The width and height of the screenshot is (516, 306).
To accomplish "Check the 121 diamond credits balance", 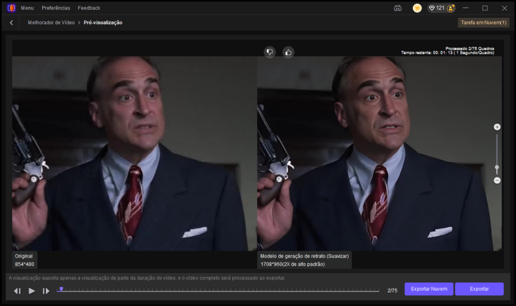I will (437, 8).
